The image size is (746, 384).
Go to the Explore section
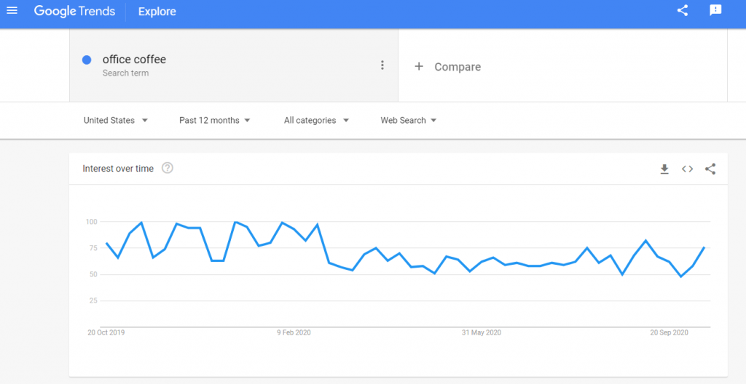(x=157, y=12)
